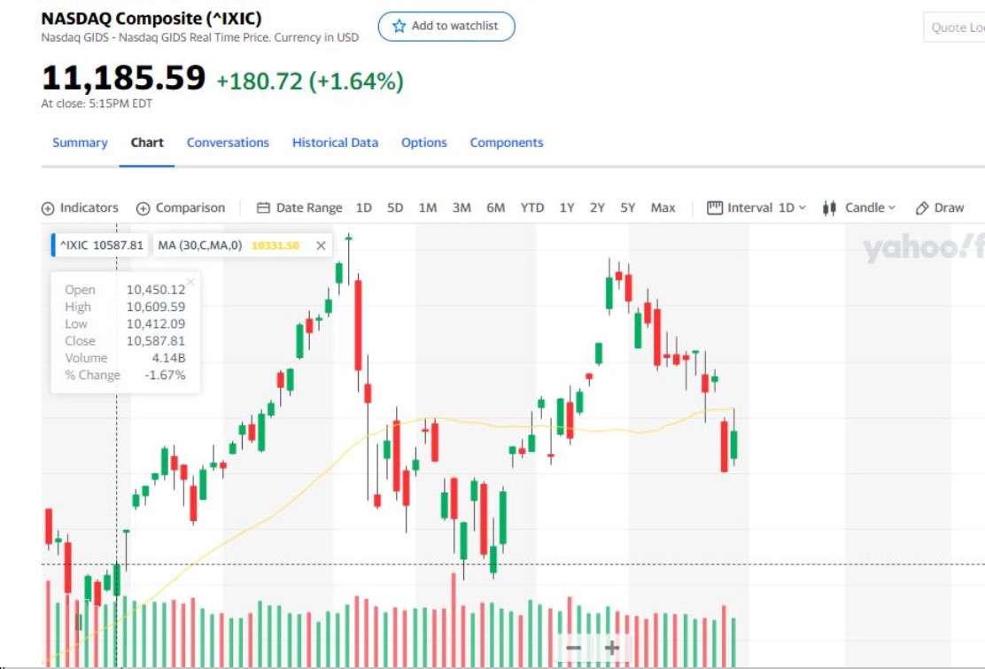
Task: Click the star icon in Add to watchlist
Action: pyautogui.click(x=399, y=27)
